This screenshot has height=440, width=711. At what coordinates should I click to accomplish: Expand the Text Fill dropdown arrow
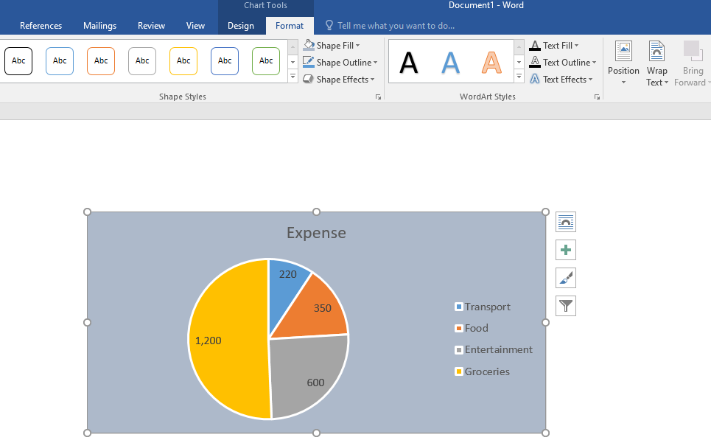coord(576,46)
